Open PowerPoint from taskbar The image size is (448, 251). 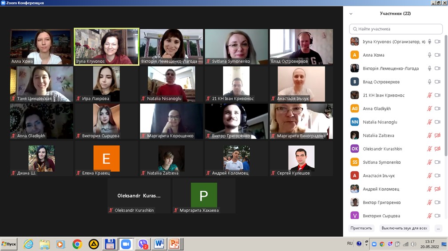pyautogui.click(x=174, y=244)
